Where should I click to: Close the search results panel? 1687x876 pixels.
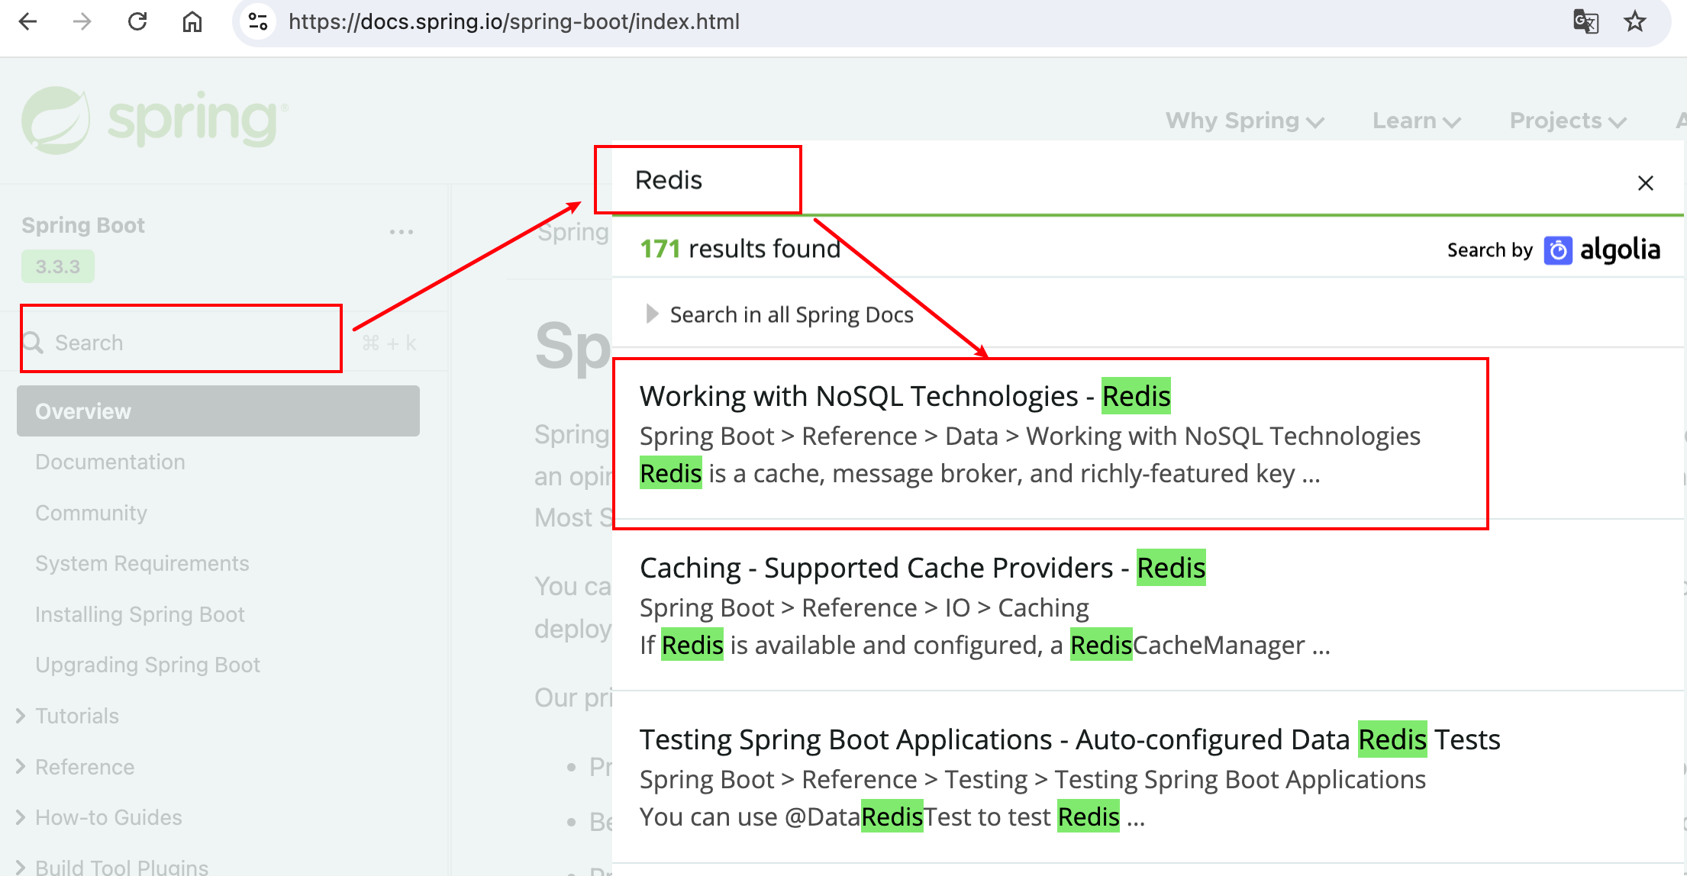1646,183
